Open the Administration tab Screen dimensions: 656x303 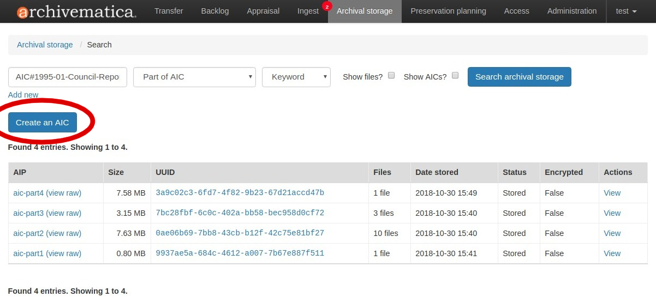(571, 11)
